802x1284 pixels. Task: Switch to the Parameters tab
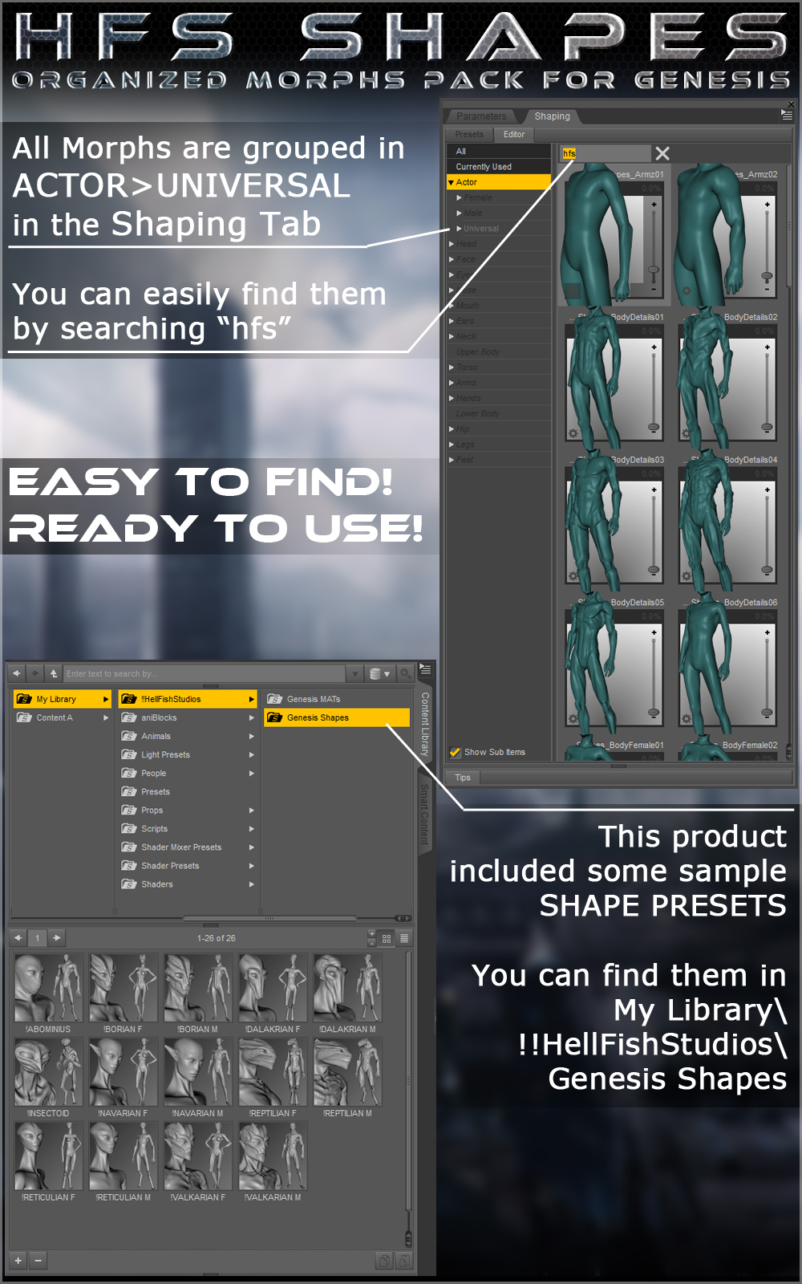pyautogui.click(x=481, y=116)
